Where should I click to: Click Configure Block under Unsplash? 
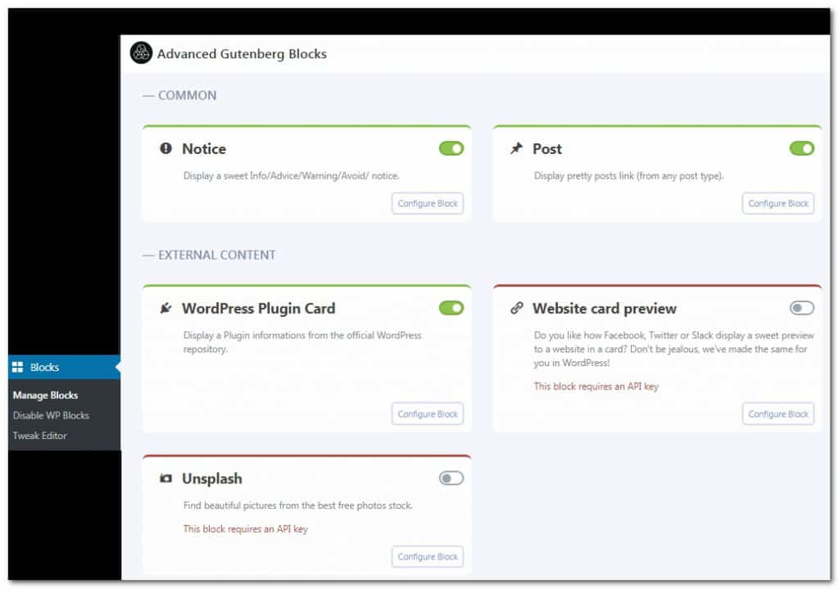tap(428, 557)
